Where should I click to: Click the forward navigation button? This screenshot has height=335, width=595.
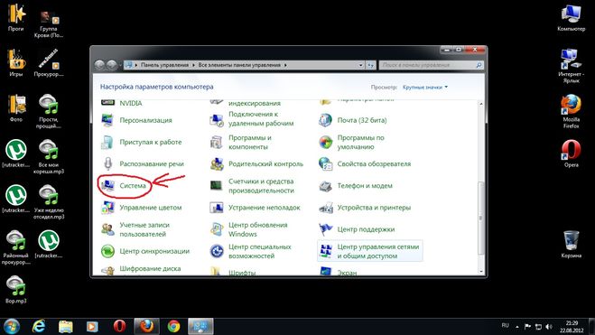pyautogui.click(x=112, y=65)
